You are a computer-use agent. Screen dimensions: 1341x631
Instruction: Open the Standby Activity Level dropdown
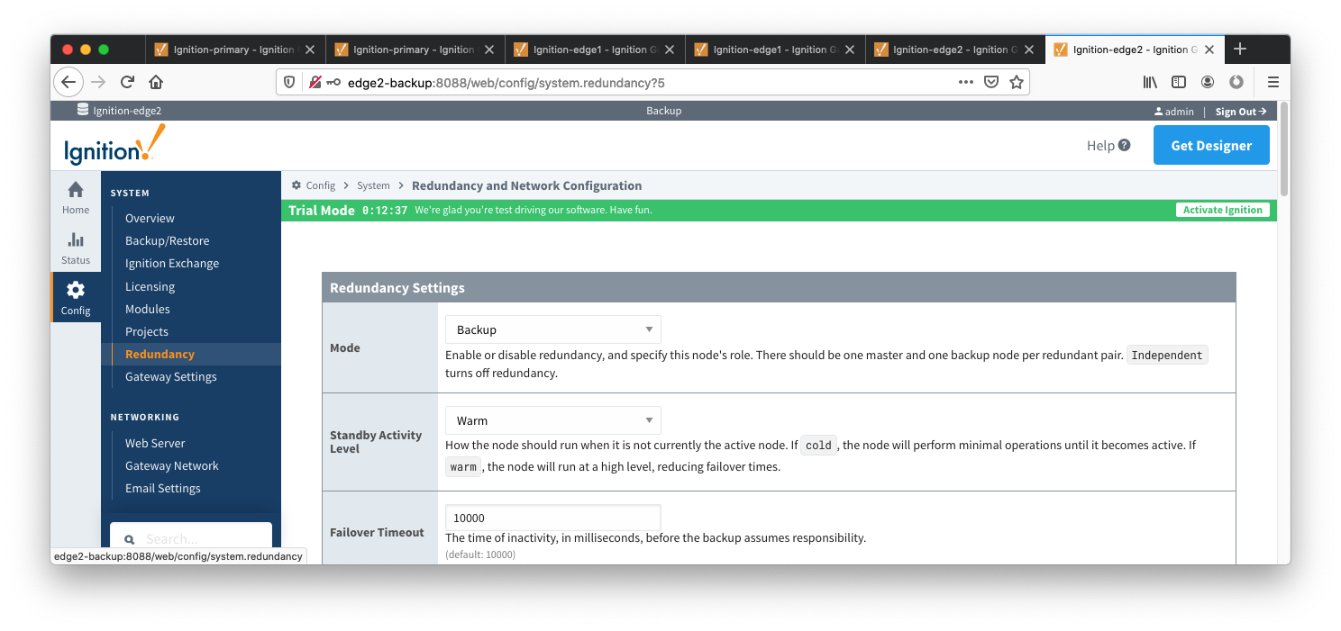[x=553, y=420]
